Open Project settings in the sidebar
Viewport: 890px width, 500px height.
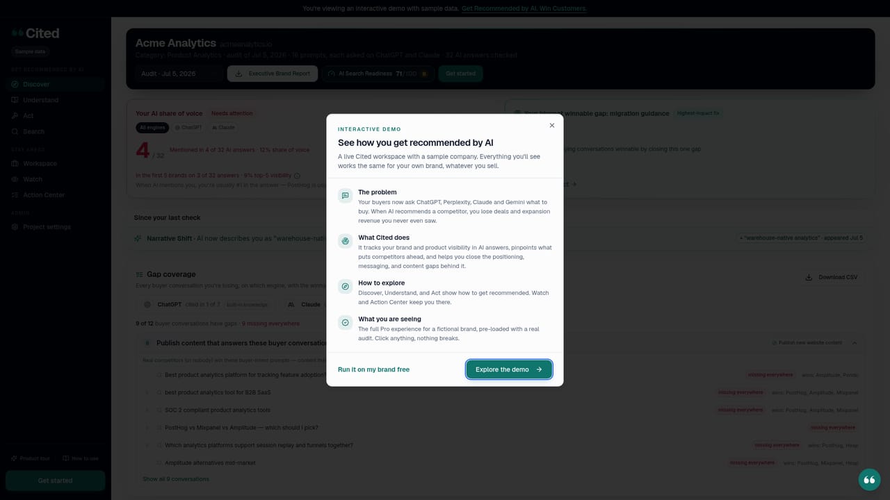[x=54, y=227]
